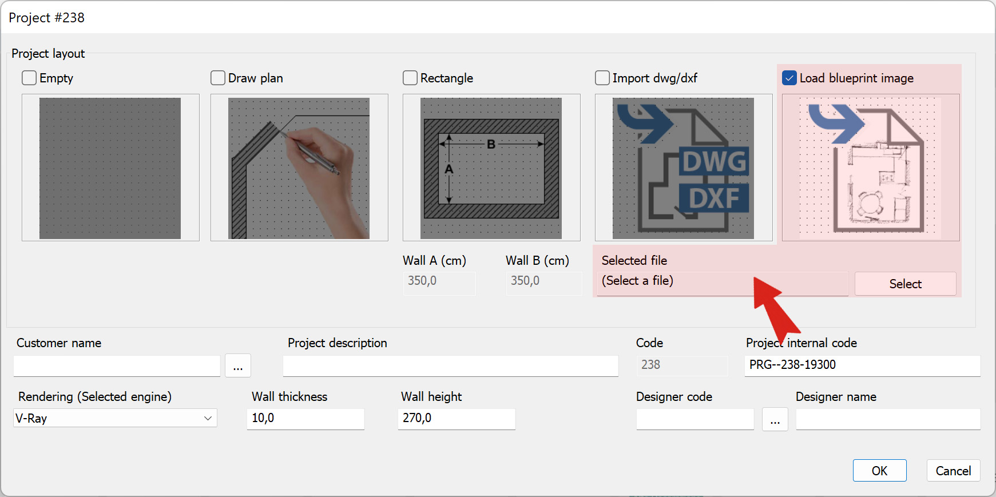Image resolution: width=996 pixels, height=497 pixels.
Task: Open designer code ellipsis button
Action: pyautogui.click(x=775, y=419)
